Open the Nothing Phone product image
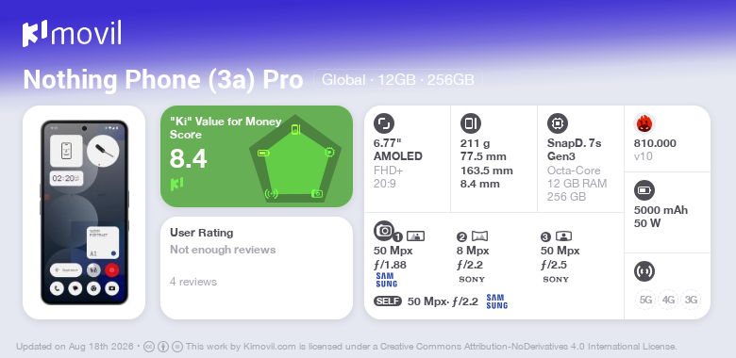This screenshot has height=358, width=736. tap(84, 212)
